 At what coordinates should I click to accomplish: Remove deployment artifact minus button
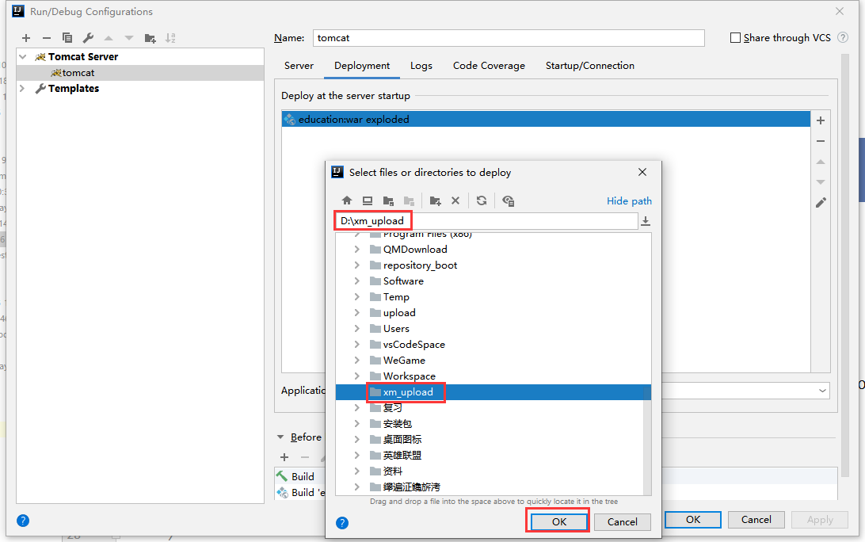point(821,141)
